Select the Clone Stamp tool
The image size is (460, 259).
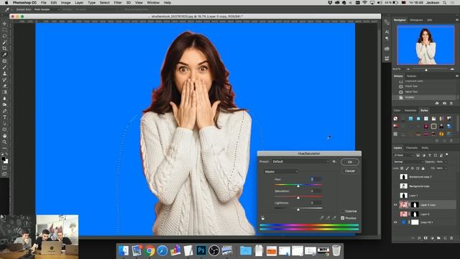[4, 73]
